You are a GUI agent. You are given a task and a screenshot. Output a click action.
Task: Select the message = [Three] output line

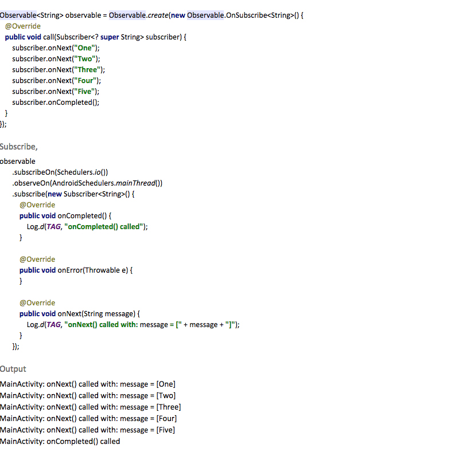pyautogui.click(x=91, y=407)
